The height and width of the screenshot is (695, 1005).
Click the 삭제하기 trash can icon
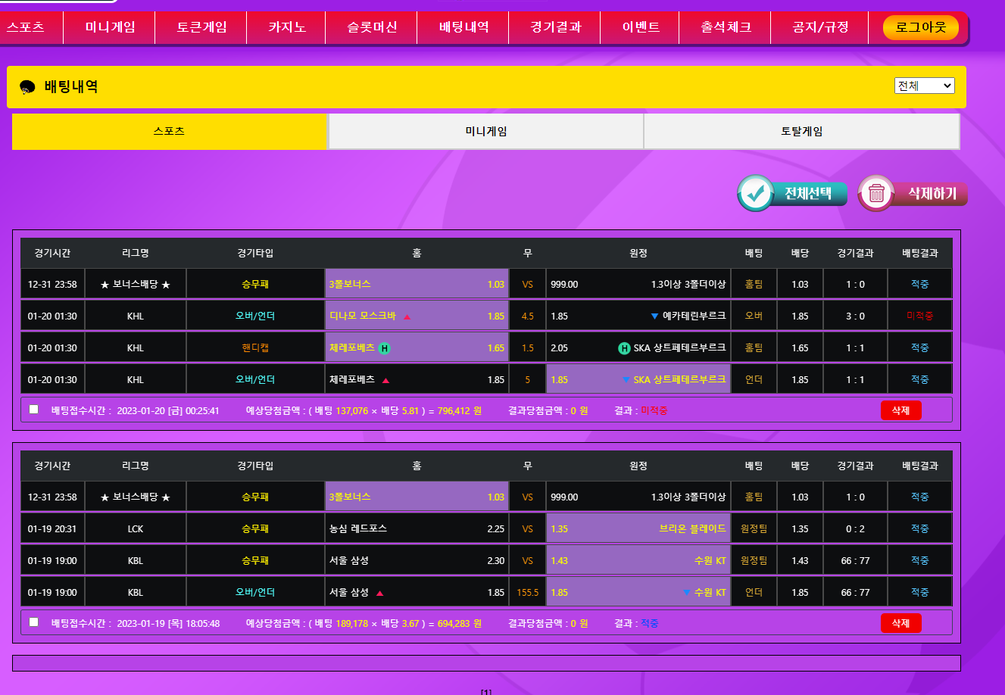[x=876, y=193]
